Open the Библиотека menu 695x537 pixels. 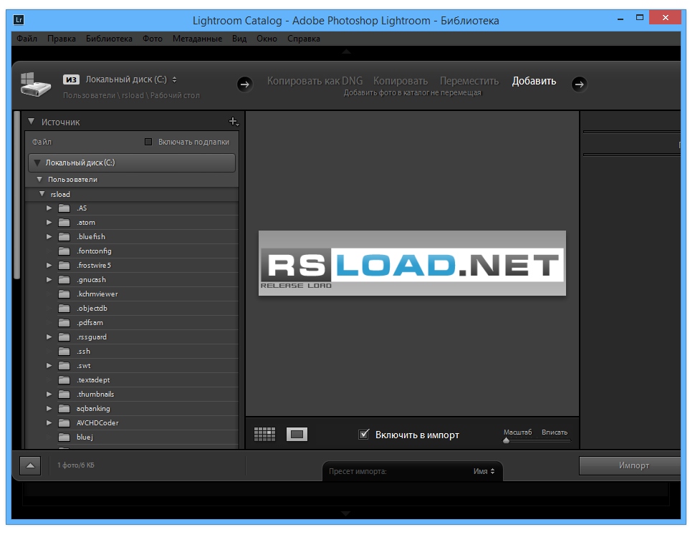109,39
